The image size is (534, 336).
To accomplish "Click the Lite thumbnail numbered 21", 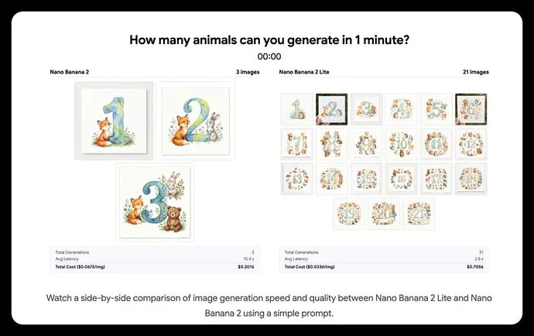I will 419,214.
